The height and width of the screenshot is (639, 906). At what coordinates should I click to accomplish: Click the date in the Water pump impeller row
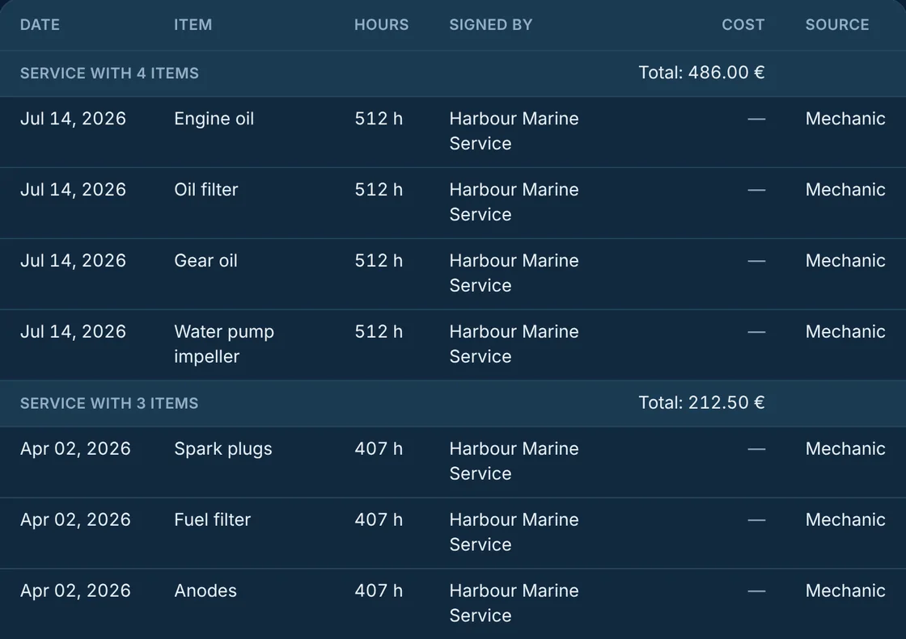click(73, 332)
